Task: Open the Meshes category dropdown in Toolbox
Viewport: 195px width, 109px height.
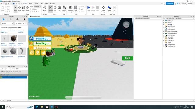Action: [x=7, y=23]
